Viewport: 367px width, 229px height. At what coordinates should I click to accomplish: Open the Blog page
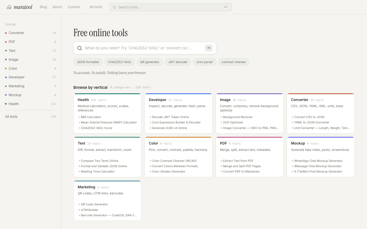coord(43,7)
